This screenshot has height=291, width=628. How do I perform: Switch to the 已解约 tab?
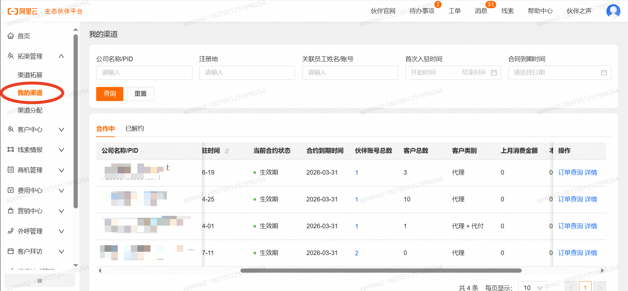[135, 128]
